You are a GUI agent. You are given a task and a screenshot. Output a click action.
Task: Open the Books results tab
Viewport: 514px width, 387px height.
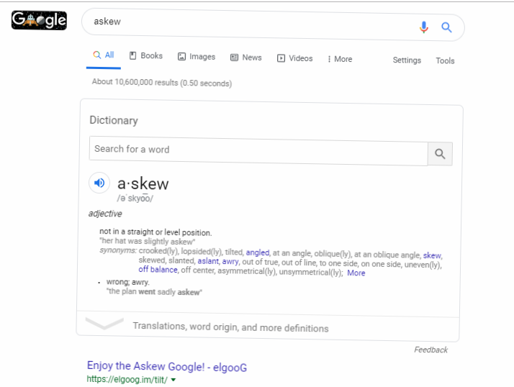point(146,56)
